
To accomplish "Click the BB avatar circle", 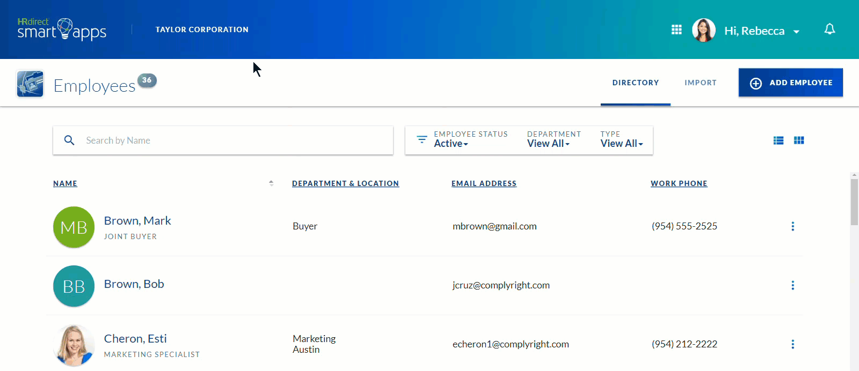I will click(74, 286).
